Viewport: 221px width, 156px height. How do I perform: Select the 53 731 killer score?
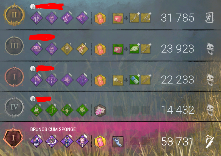(x=177, y=141)
